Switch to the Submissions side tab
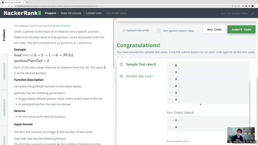Screen dimensions: 258x145 [x=4, y=71]
